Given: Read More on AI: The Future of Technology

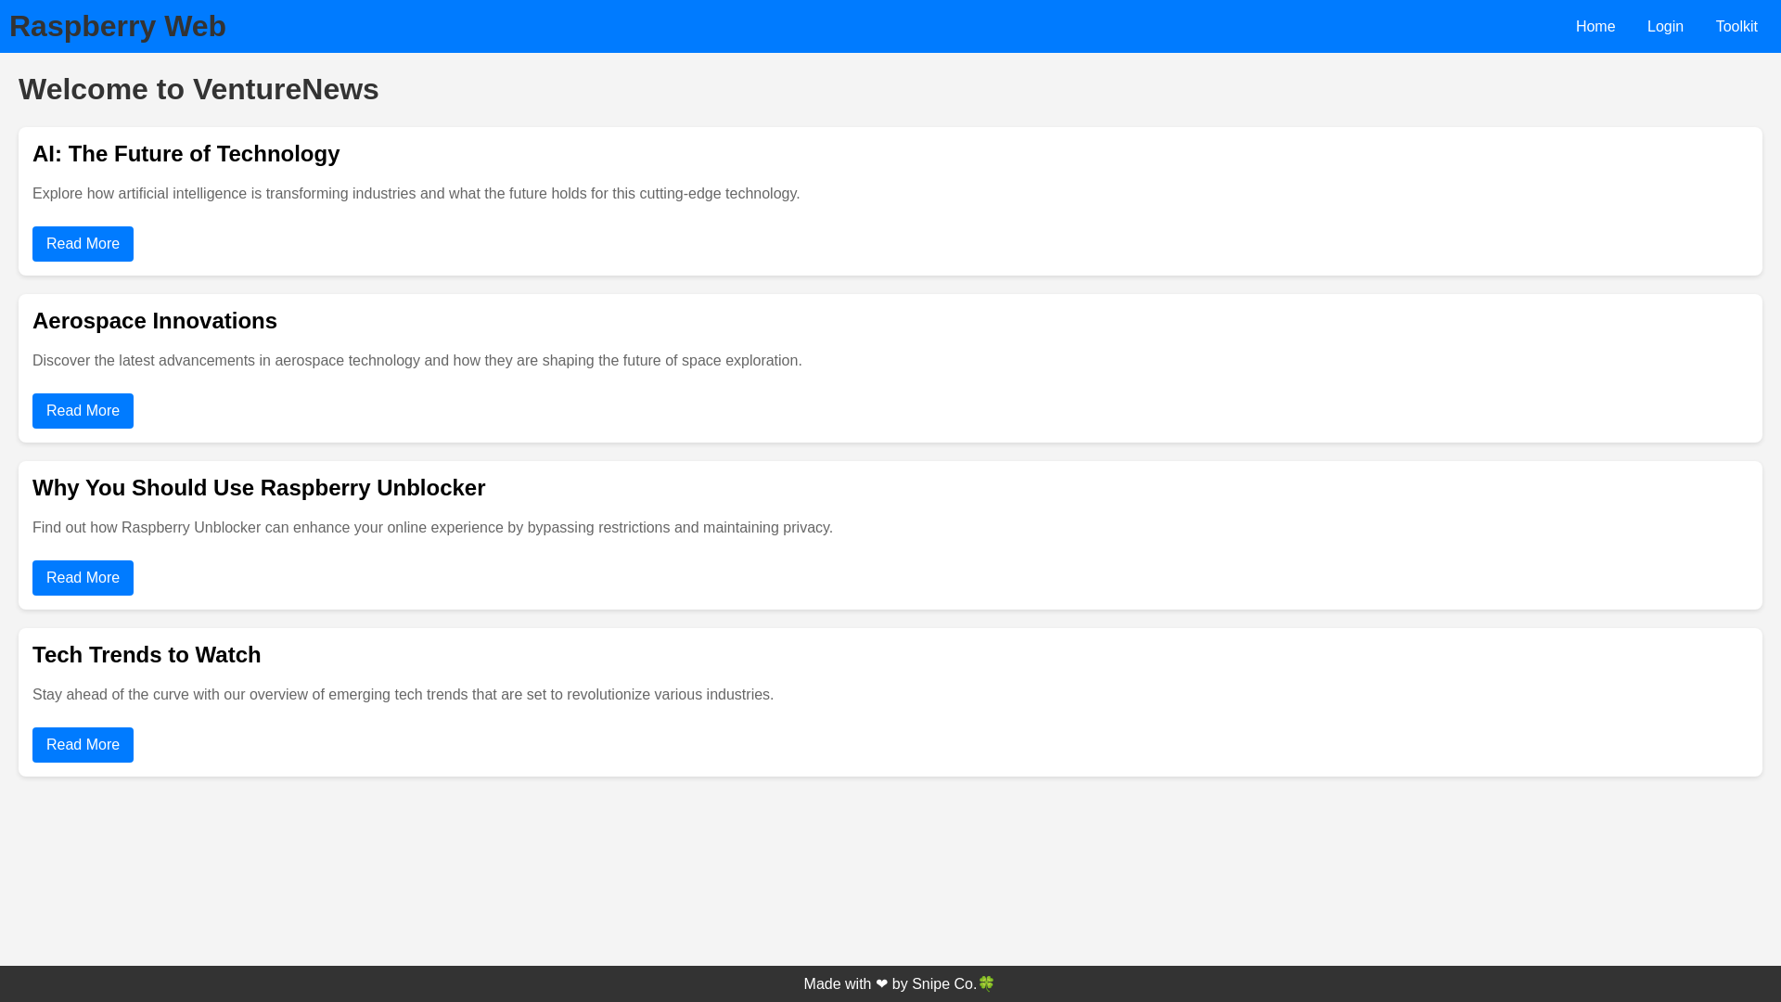Looking at the screenshot, I should coord(83,244).
